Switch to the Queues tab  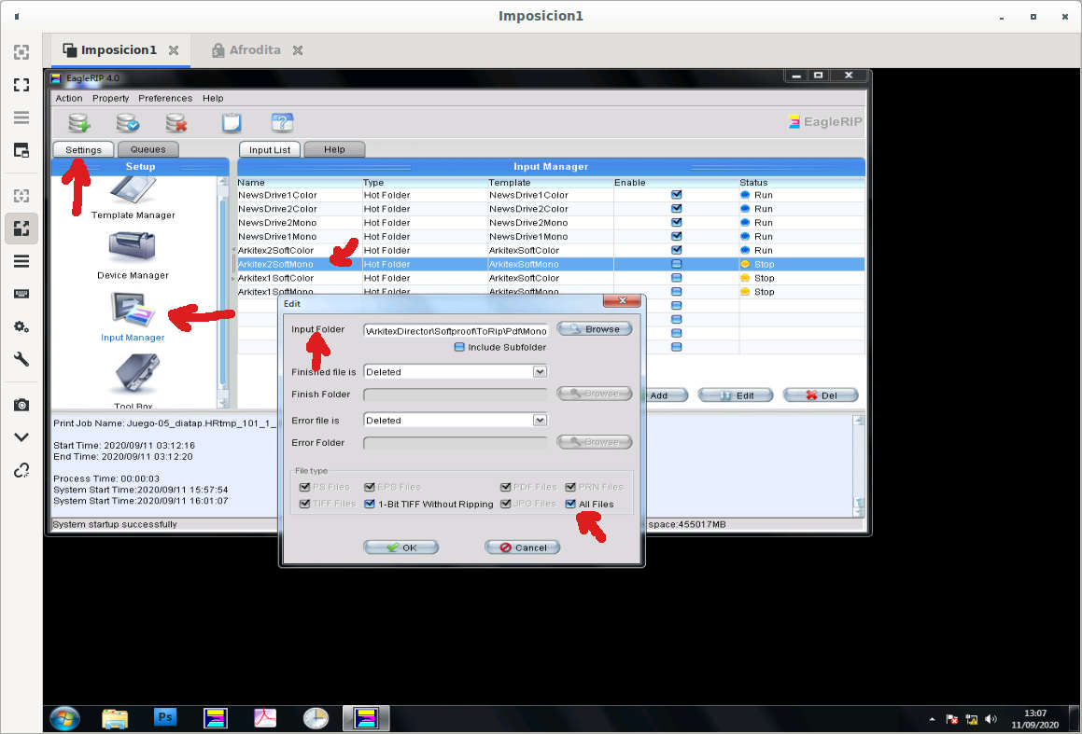pos(148,149)
